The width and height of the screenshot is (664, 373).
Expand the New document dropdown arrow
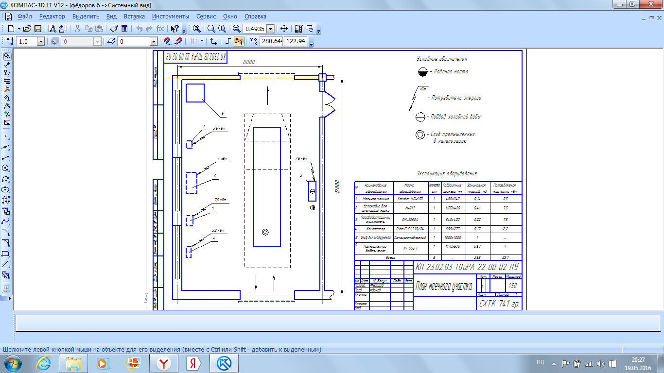(18, 29)
